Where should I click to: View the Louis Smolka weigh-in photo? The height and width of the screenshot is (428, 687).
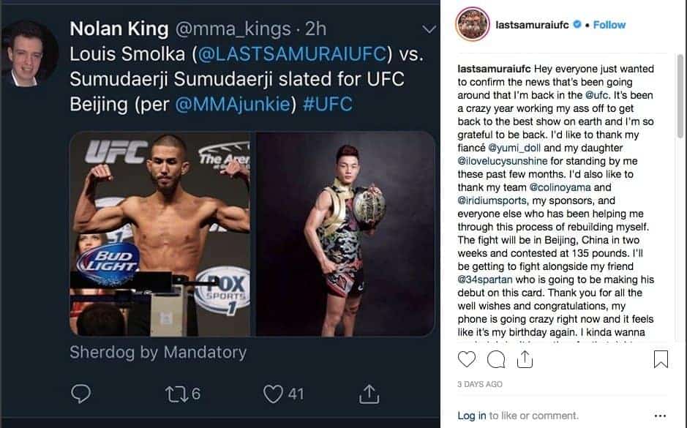click(x=159, y=234)
